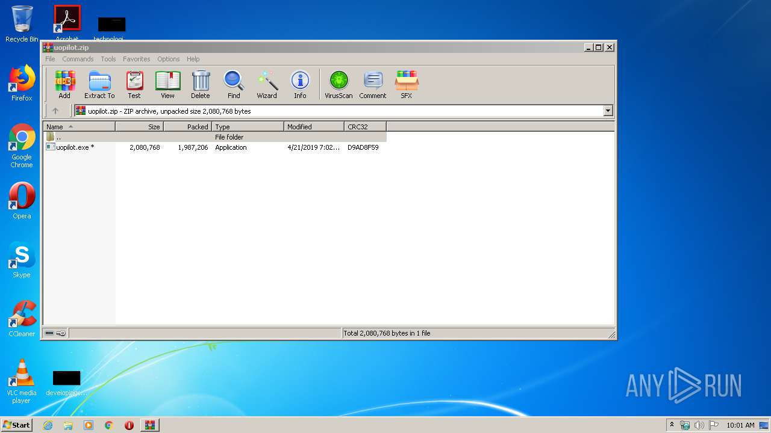Image resolution: width=771 pixels, height=433 pixels.
Task: Click the Start button
Action: (16, 425)
